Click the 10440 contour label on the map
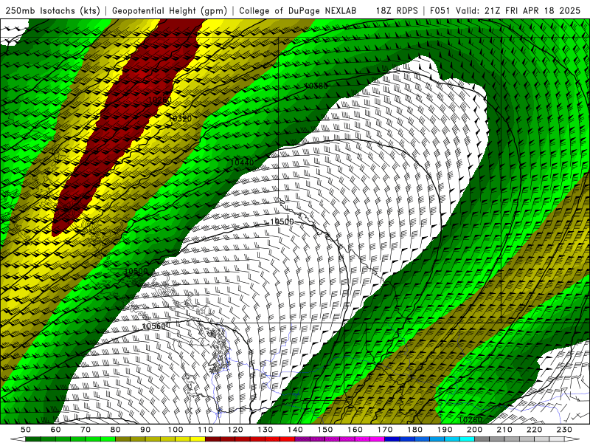The height and width of the screenshot is (443, 590). tap(241, 162)
